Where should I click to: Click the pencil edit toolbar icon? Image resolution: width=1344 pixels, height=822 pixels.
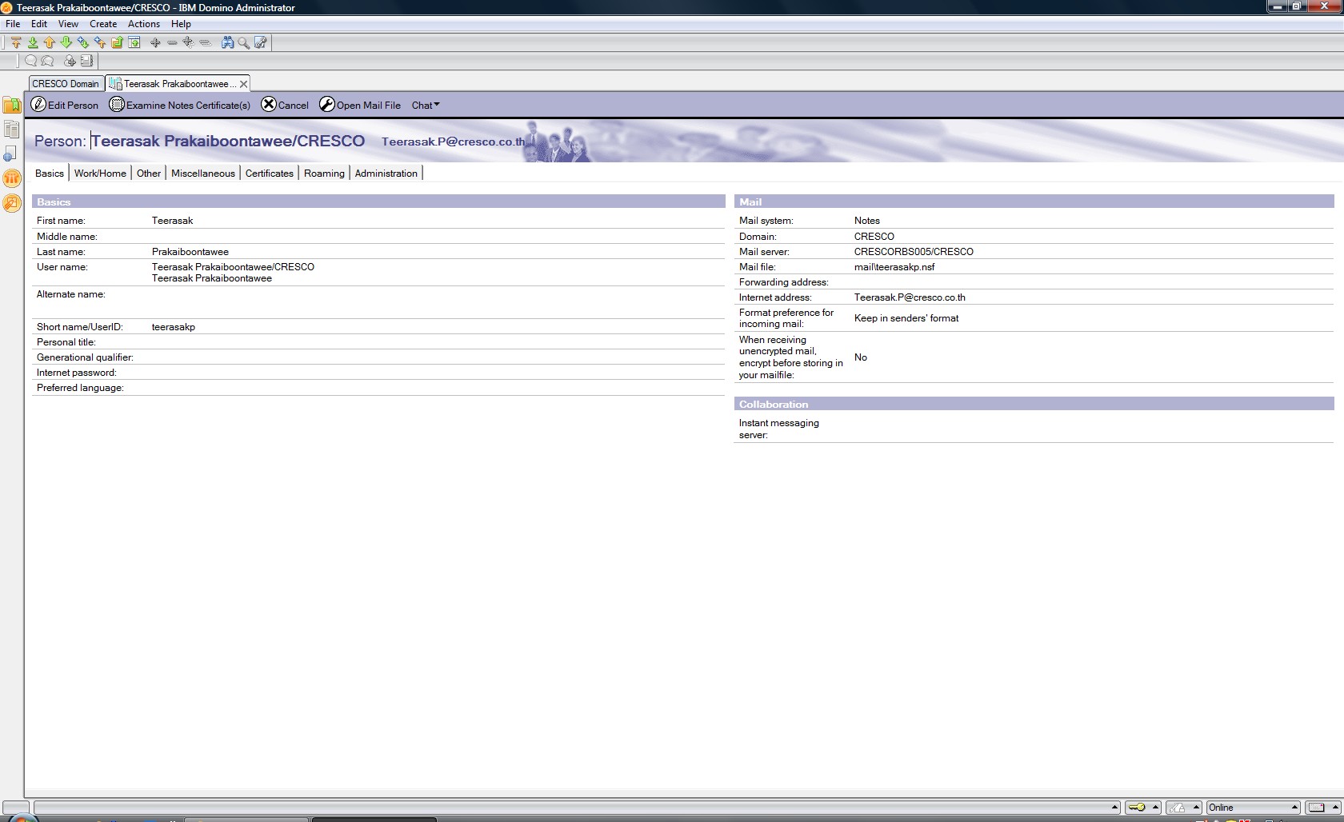pyautogui.click(x=261, y=42)
